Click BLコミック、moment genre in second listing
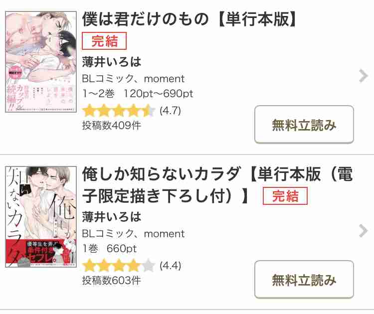This screenshot has height=314, width=374. [133, 233]
